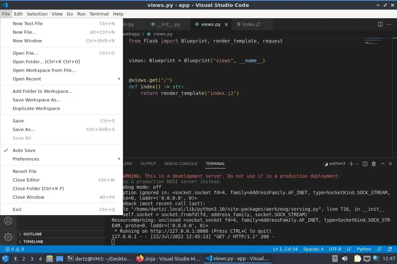
Task: Open the Accounts icon in activity bar
Action: tap(8, 221)
